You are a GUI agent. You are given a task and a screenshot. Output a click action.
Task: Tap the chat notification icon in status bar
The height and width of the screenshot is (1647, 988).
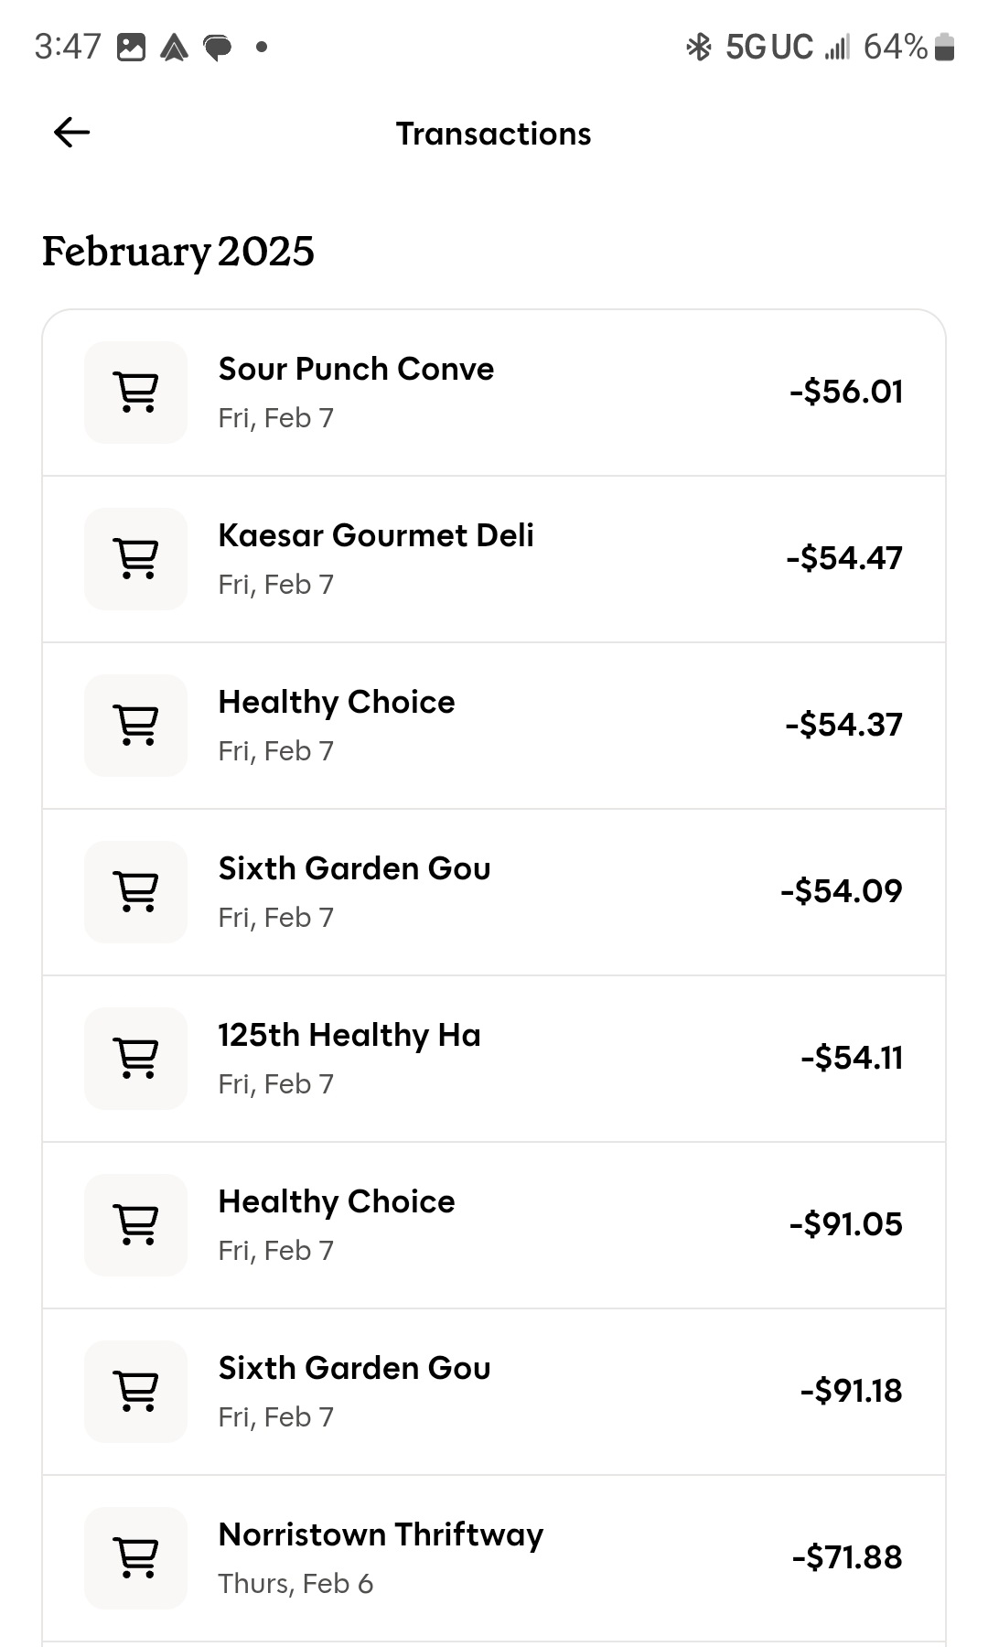click(x=217, y=47)
